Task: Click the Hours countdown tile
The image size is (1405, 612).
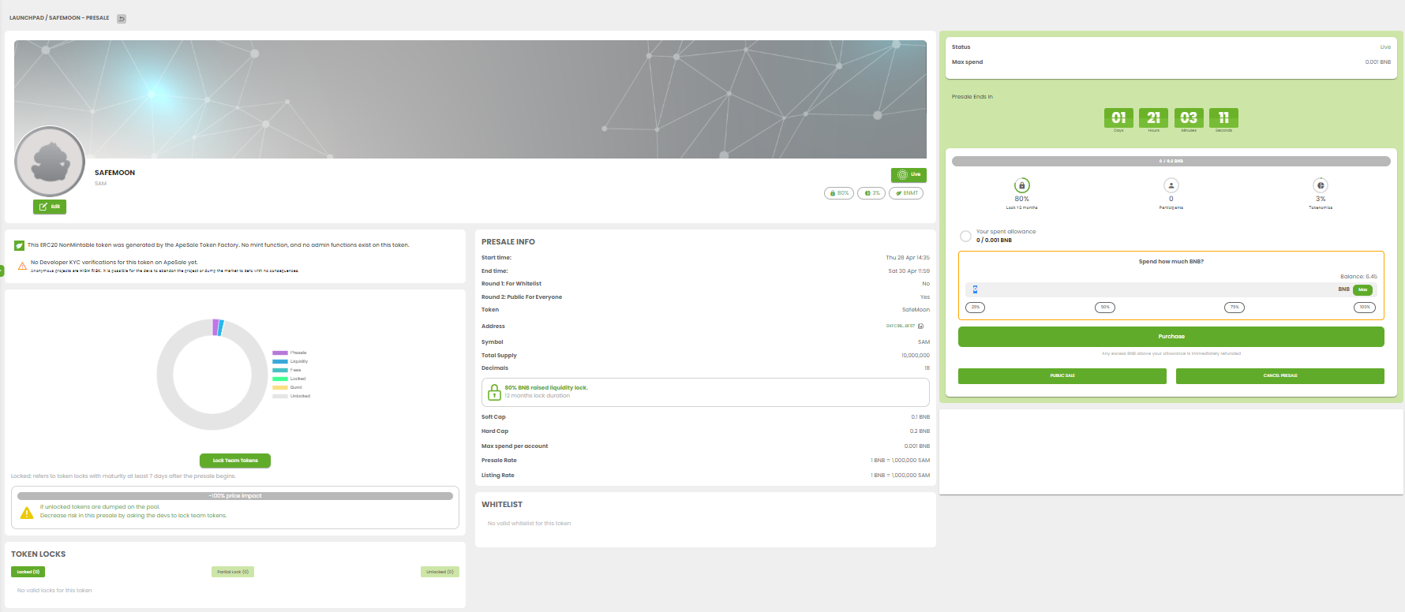Action: coord(1153,118)
